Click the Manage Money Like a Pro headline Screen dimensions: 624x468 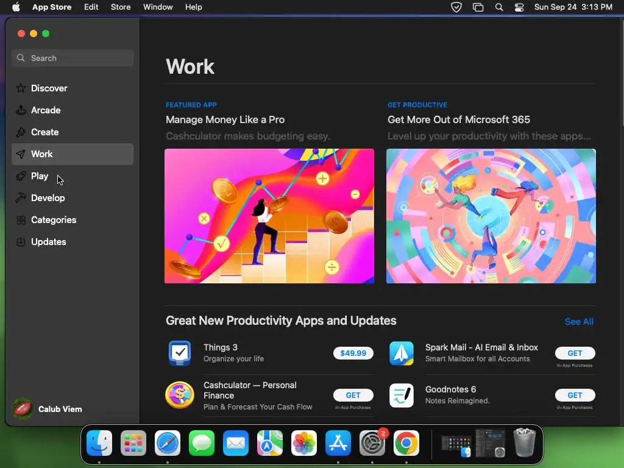225,119
